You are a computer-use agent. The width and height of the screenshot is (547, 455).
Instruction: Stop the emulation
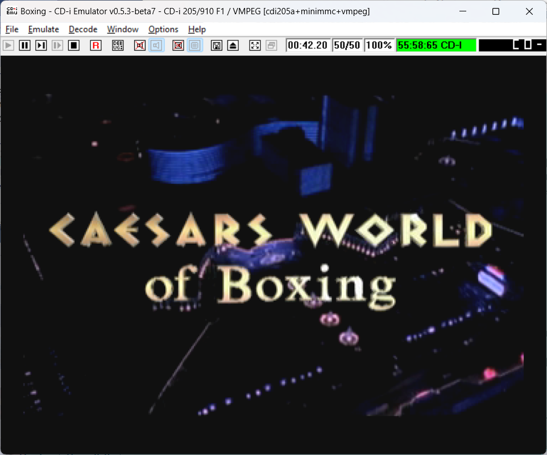74,46
